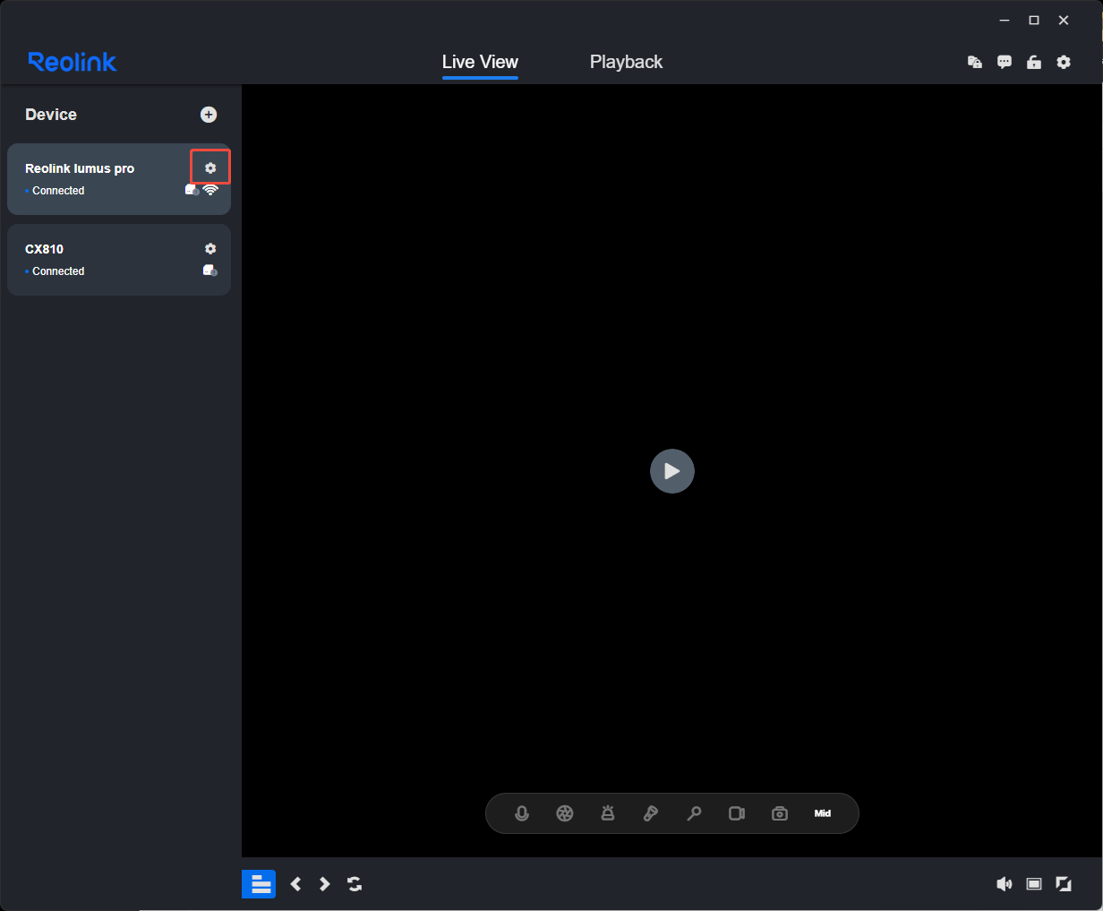Image resolution: width=1103 pixels, height=911 pixels.
Task: Select the Live View tab
Action: point(480,62)
